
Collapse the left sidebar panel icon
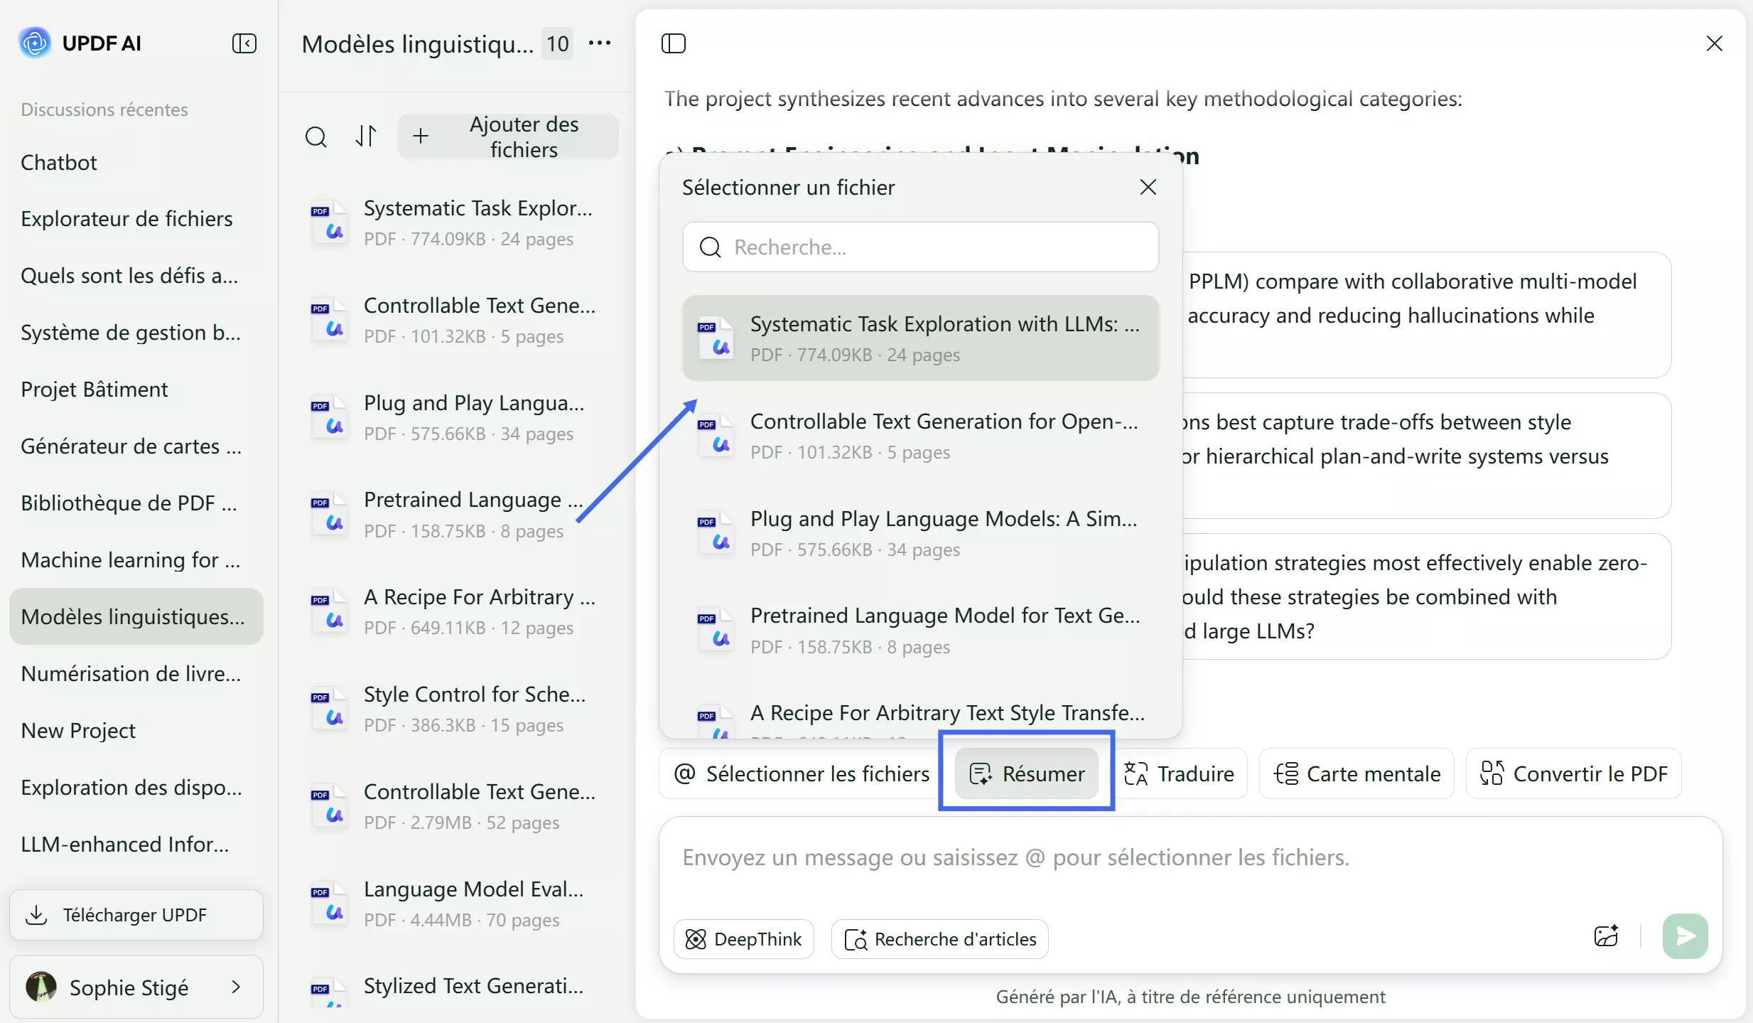(244, 43)
